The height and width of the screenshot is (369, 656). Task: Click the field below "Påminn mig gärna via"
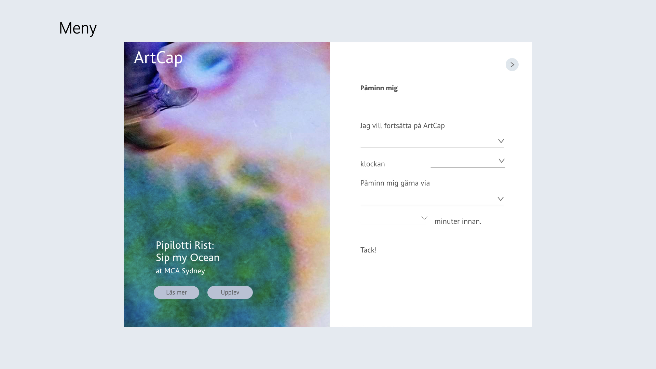tap(432, 199)
